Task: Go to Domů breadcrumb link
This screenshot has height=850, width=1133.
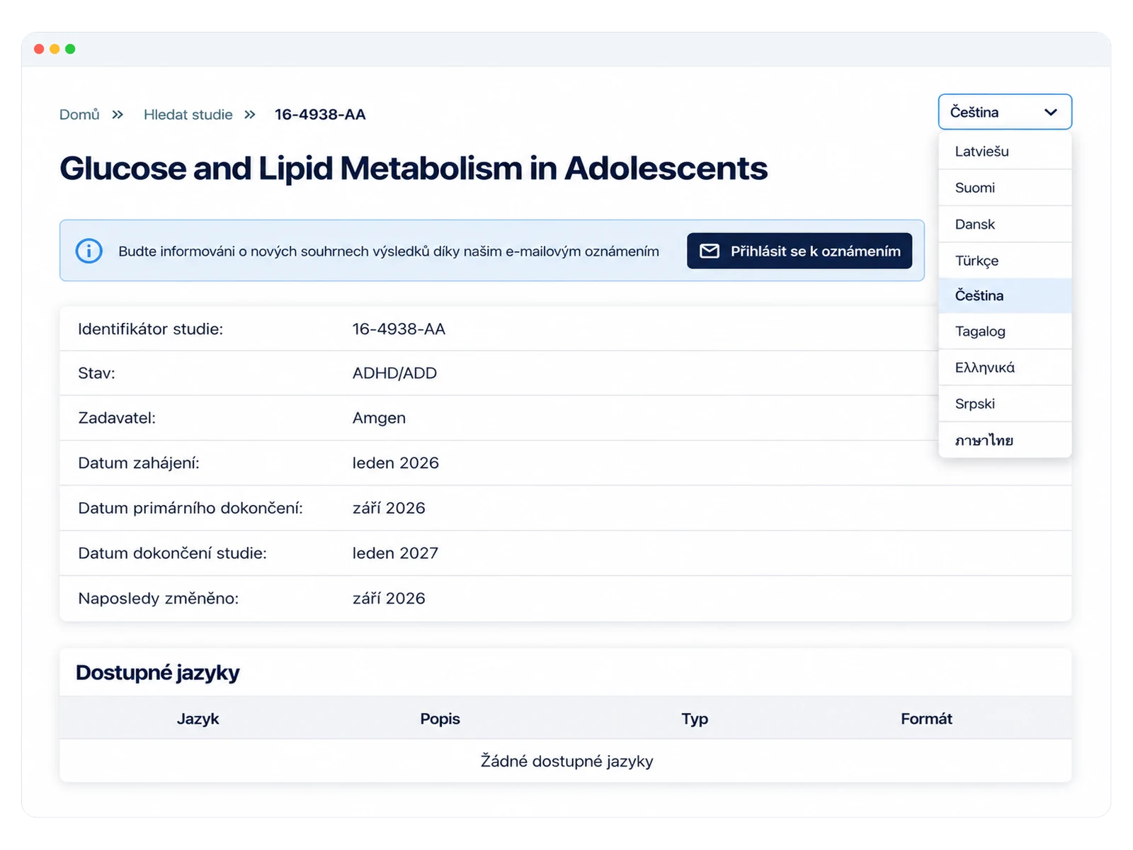Action: pos(79,115)
